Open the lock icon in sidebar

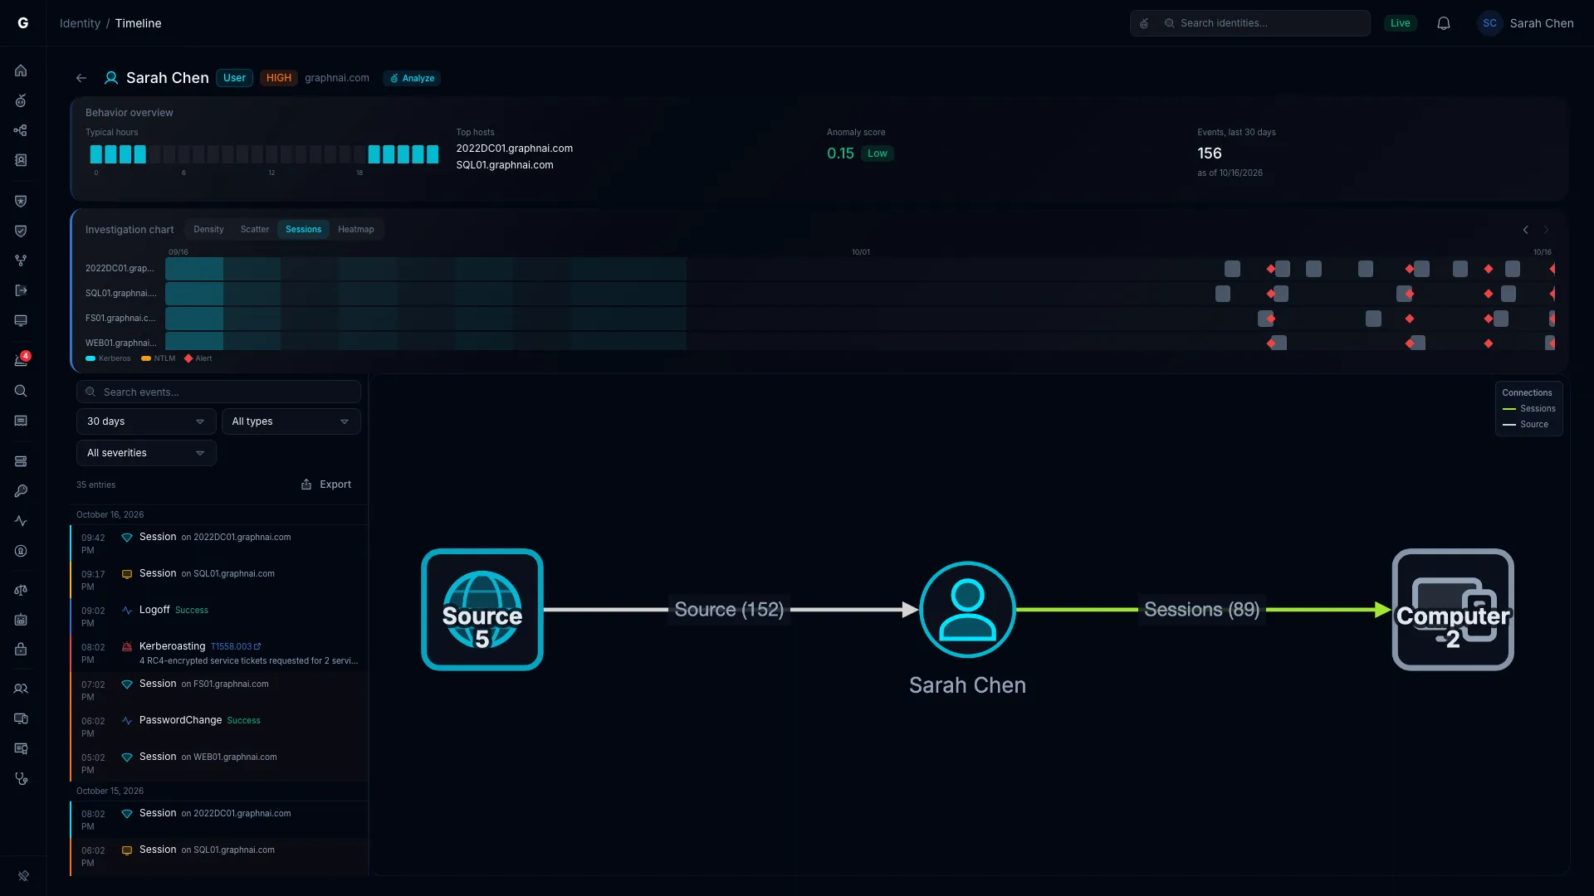[21, 649]
